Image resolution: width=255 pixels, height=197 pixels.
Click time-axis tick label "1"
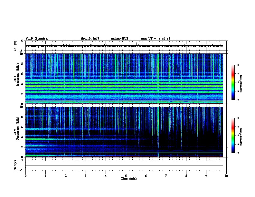[x=45, y=176]
